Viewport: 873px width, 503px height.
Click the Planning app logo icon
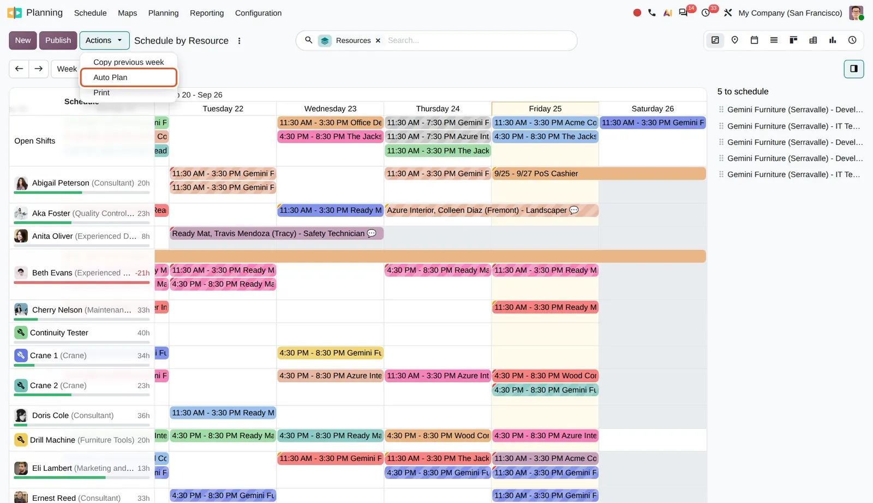click(x=15, y=13)
